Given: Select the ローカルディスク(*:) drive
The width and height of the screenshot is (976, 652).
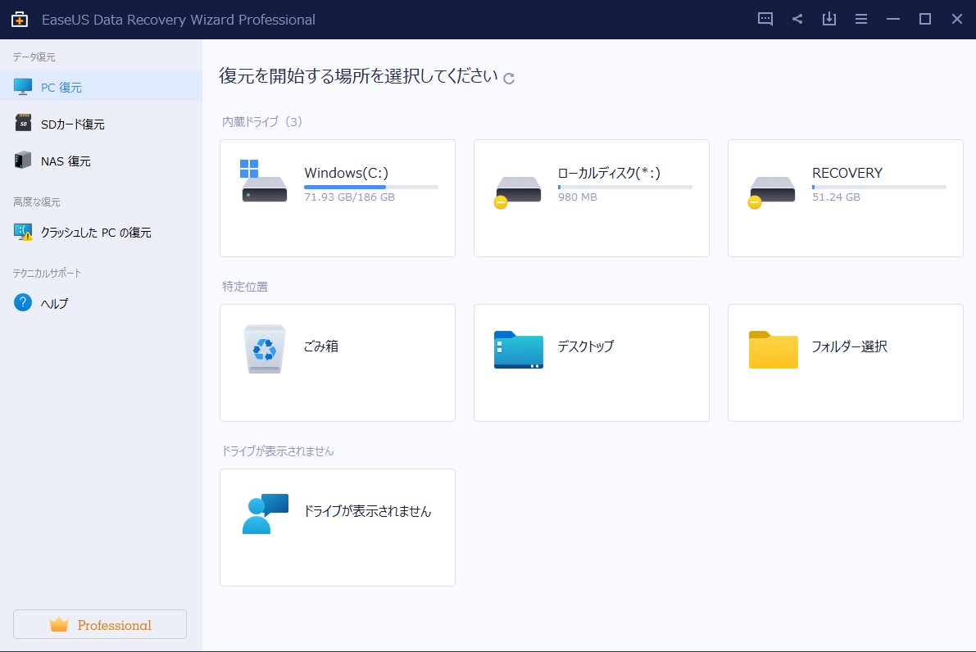Looking at the screenshot, I should coord(591,198).
